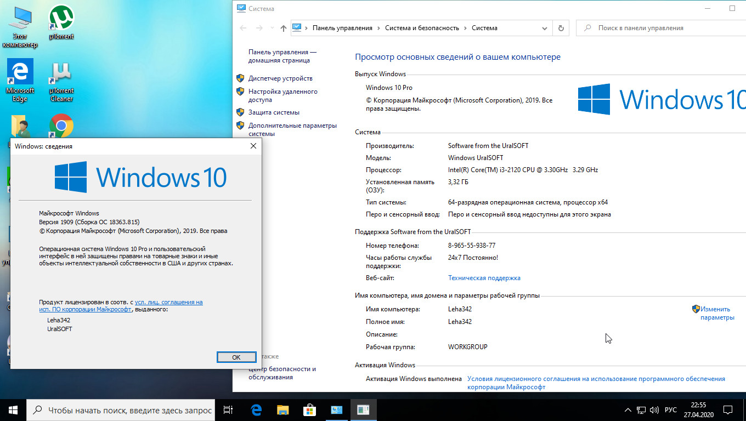
Task: Open Task View on the taskbar
Action: [x=229, y=409]
